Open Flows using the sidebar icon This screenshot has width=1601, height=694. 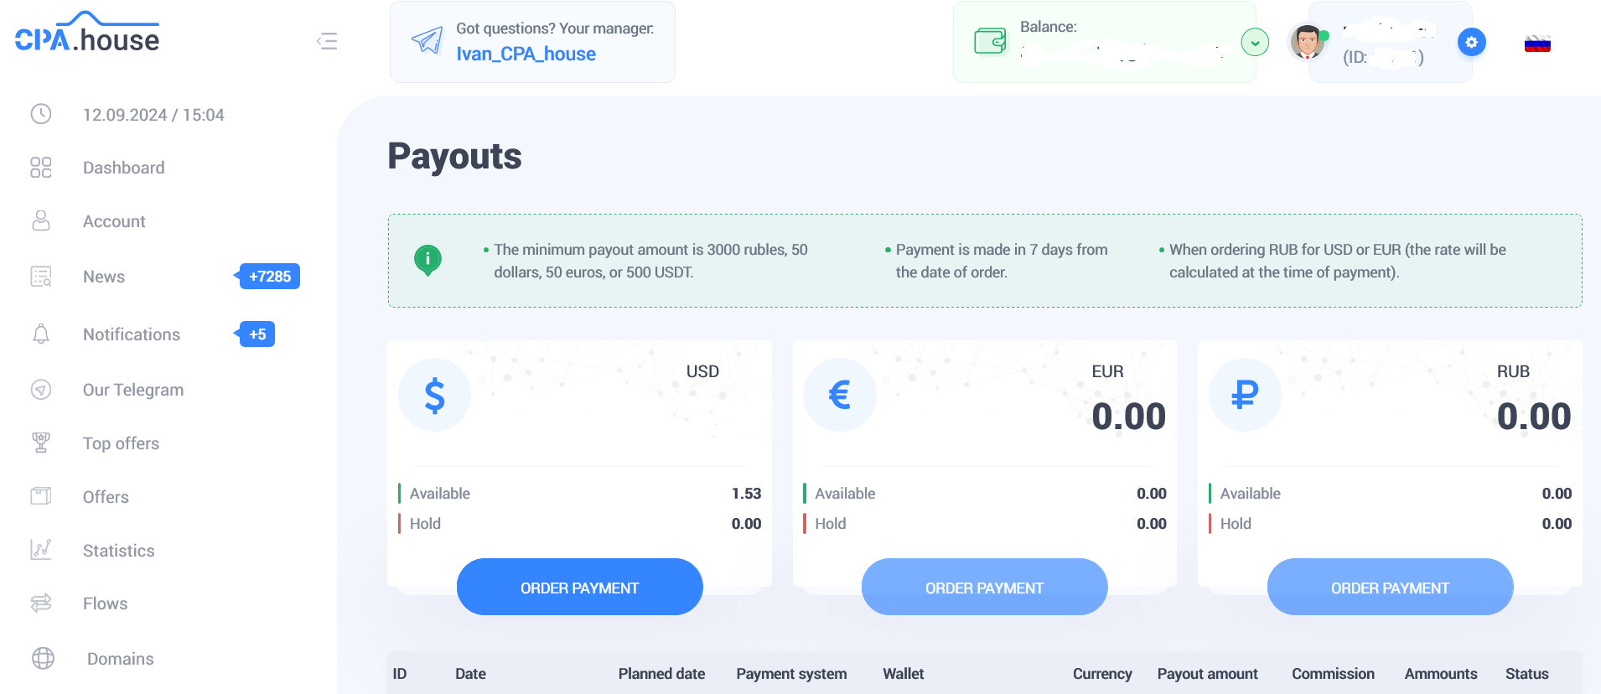[40, 603]
